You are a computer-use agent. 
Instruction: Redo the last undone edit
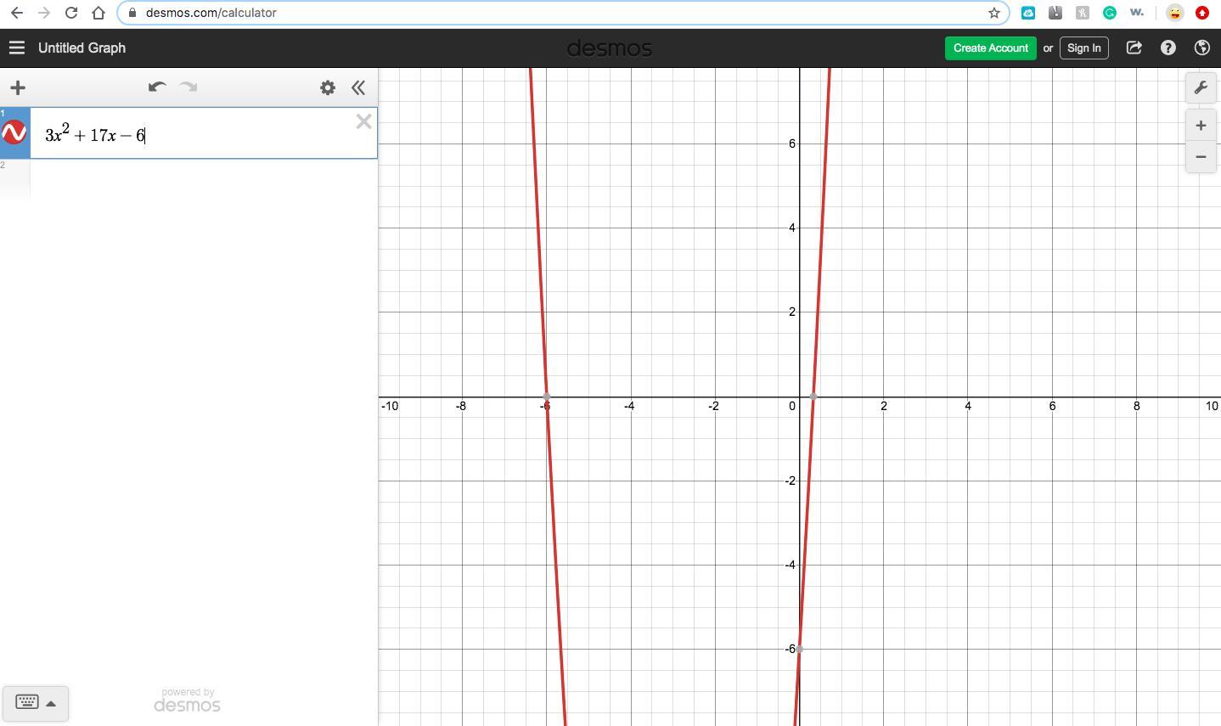(x=188, y=87)
